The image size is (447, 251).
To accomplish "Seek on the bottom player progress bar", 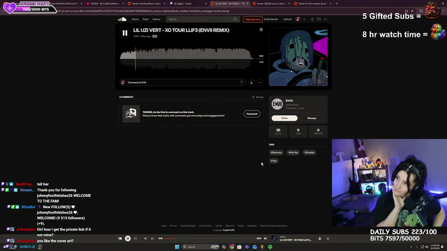I will tap(210, 238).
